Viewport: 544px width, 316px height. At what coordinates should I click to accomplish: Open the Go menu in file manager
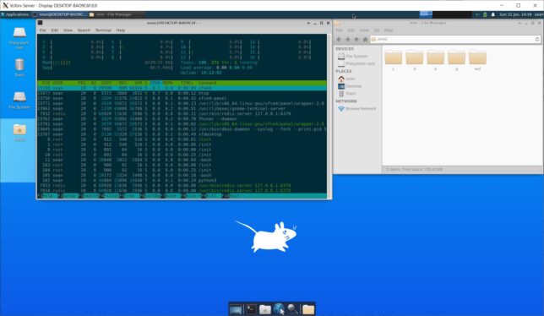(377, 30)
